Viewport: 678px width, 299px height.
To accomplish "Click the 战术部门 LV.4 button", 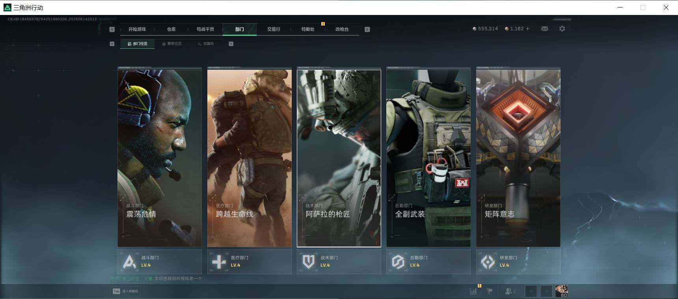I will click(x=339, y=262).
